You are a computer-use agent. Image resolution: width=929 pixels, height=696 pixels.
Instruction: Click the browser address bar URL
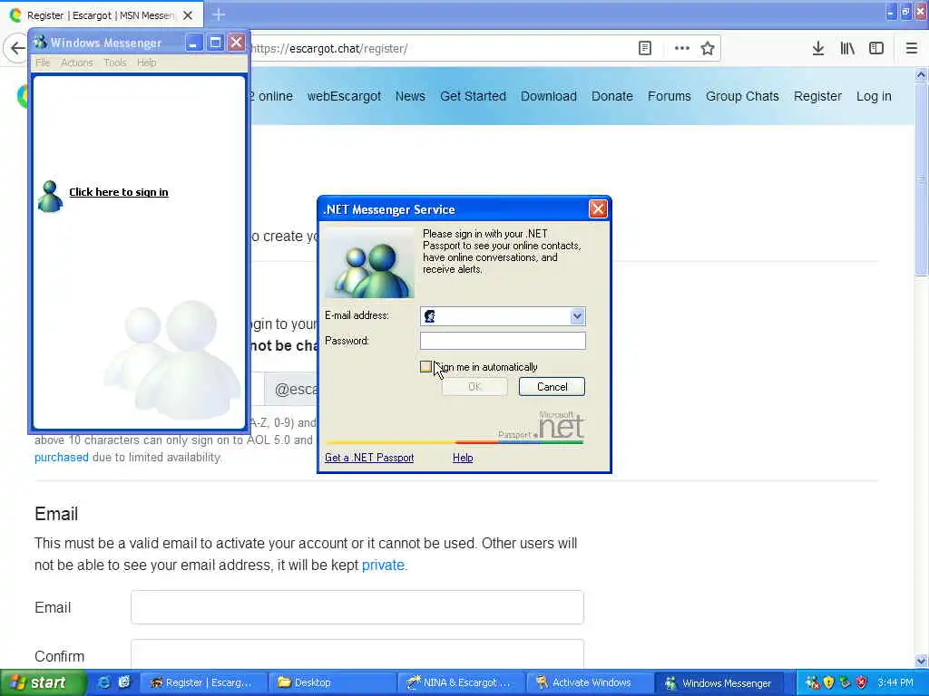(330, 49)
